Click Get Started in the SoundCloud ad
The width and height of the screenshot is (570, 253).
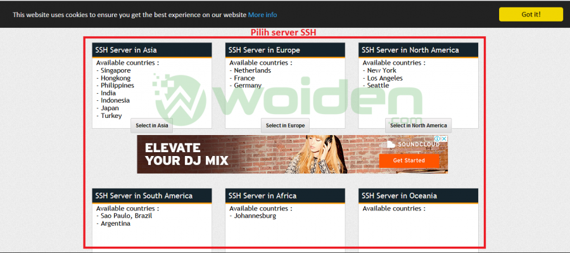[409, 160]
